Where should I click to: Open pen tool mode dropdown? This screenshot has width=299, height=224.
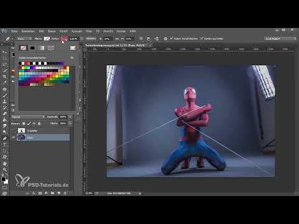click(x=24, y=39)
